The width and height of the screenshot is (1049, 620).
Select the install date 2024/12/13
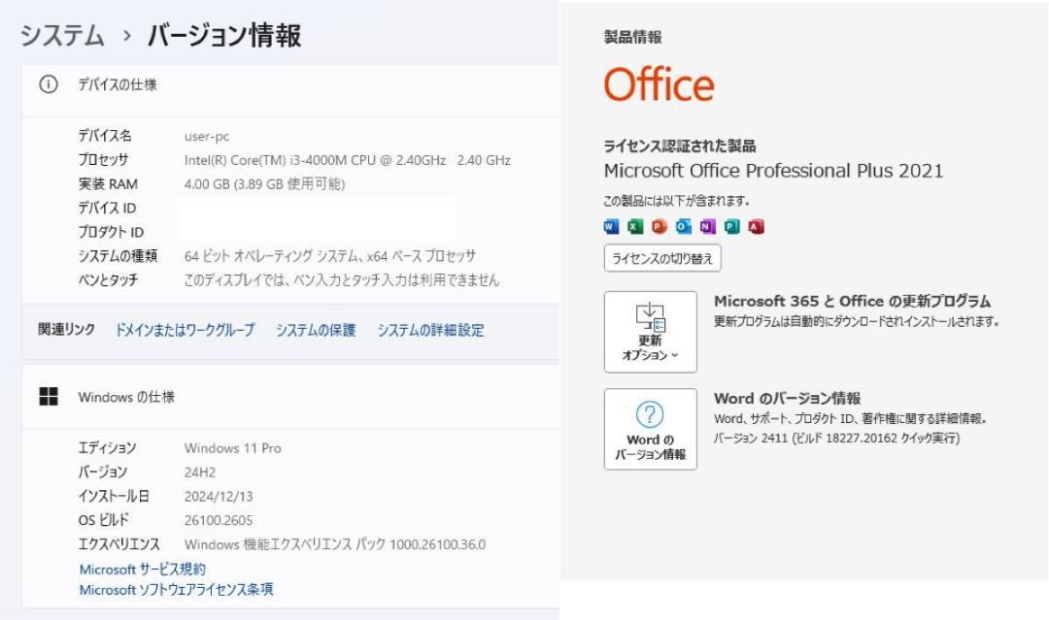(x=219, y=497)
